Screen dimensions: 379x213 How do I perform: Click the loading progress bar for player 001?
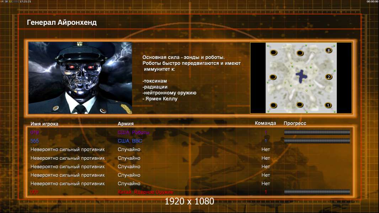[317, 192]
